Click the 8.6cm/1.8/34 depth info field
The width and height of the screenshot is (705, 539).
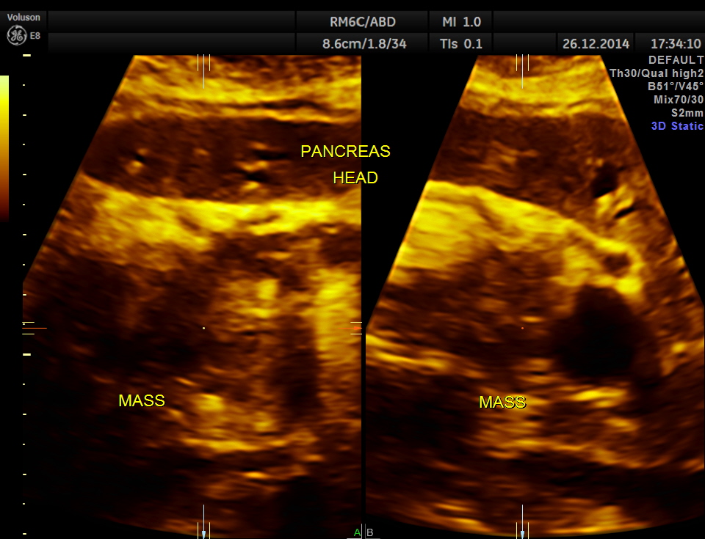pos(364,44)
